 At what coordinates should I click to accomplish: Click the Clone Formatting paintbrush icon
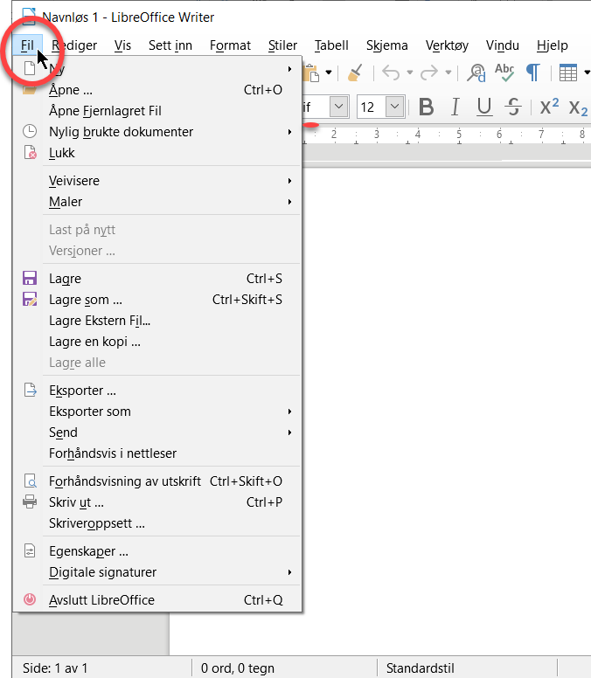point(354,73)
